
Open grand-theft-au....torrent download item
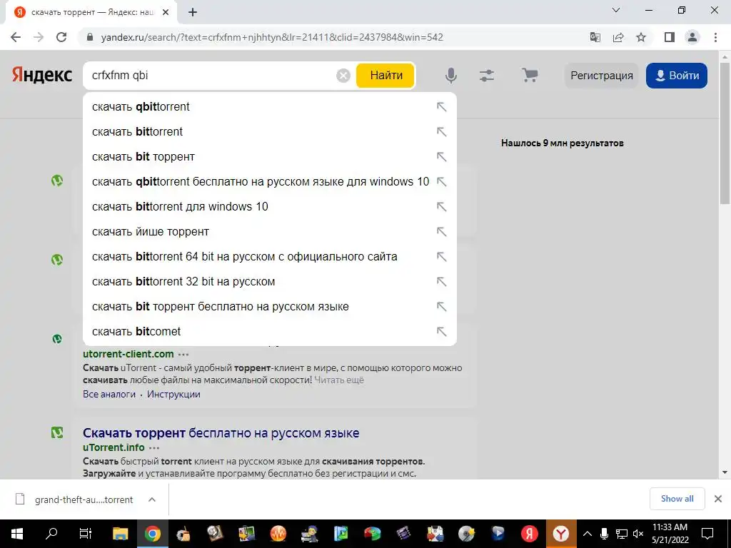[x=84, y=499]
